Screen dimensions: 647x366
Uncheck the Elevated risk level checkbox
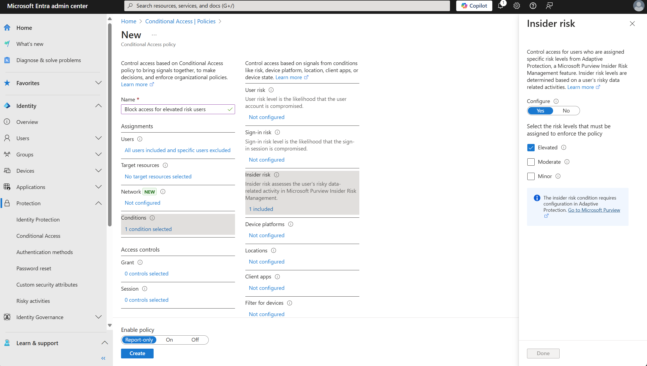coord(531,148)
